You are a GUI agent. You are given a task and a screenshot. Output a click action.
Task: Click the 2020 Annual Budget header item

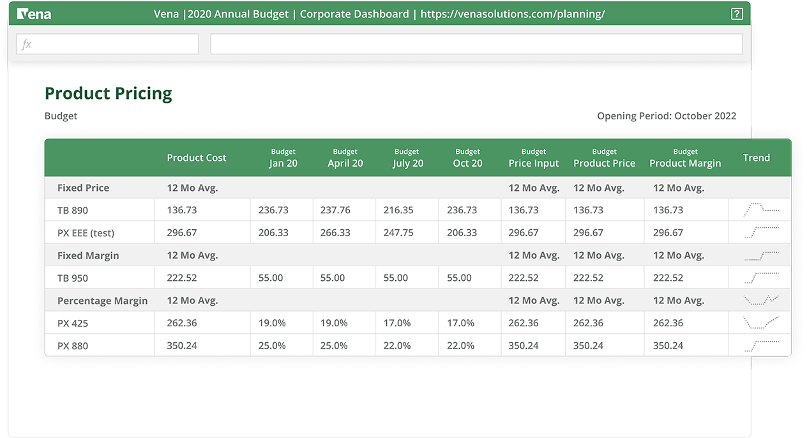(x=238, y=13)
